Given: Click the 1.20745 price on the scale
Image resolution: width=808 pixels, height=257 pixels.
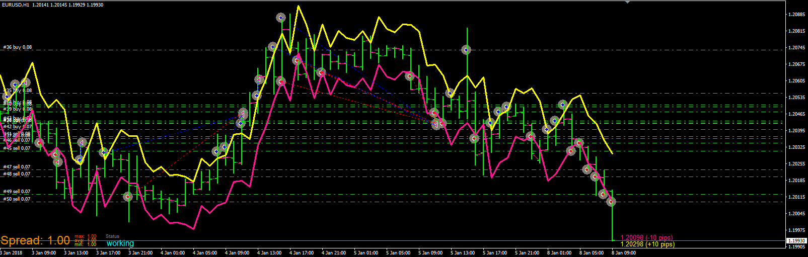Looking at the screenshot, I should pos(796,48).
